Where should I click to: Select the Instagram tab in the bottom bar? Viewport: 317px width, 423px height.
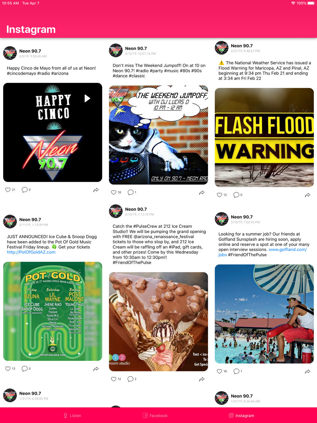[x=242, y=415]
